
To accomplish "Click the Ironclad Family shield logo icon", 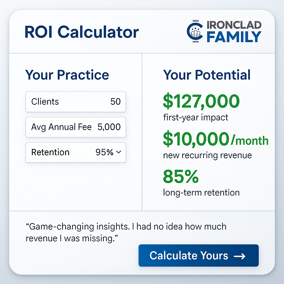I will coord(196,32).
